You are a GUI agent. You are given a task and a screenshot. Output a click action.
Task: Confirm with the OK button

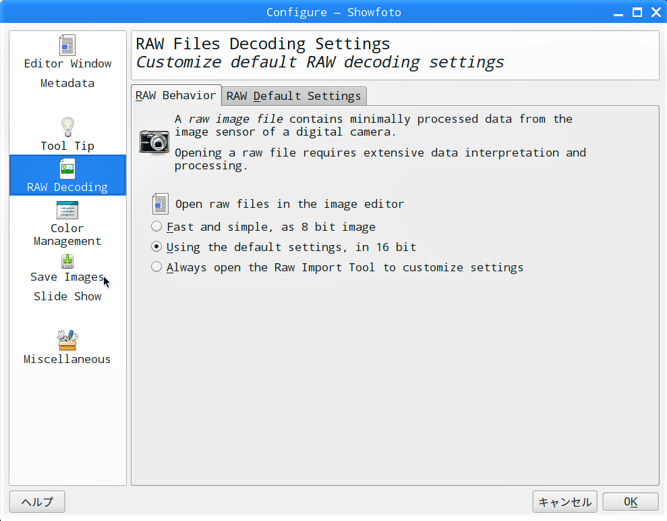pos(631,502)
